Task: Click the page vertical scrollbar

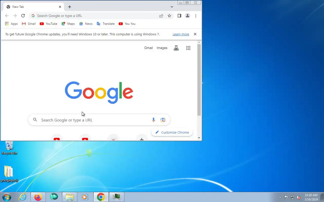Action: [x=199, y=80]
